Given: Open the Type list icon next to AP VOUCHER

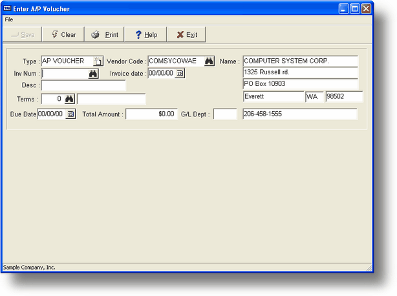Looking at the screenshot, I should pos(98,61).
